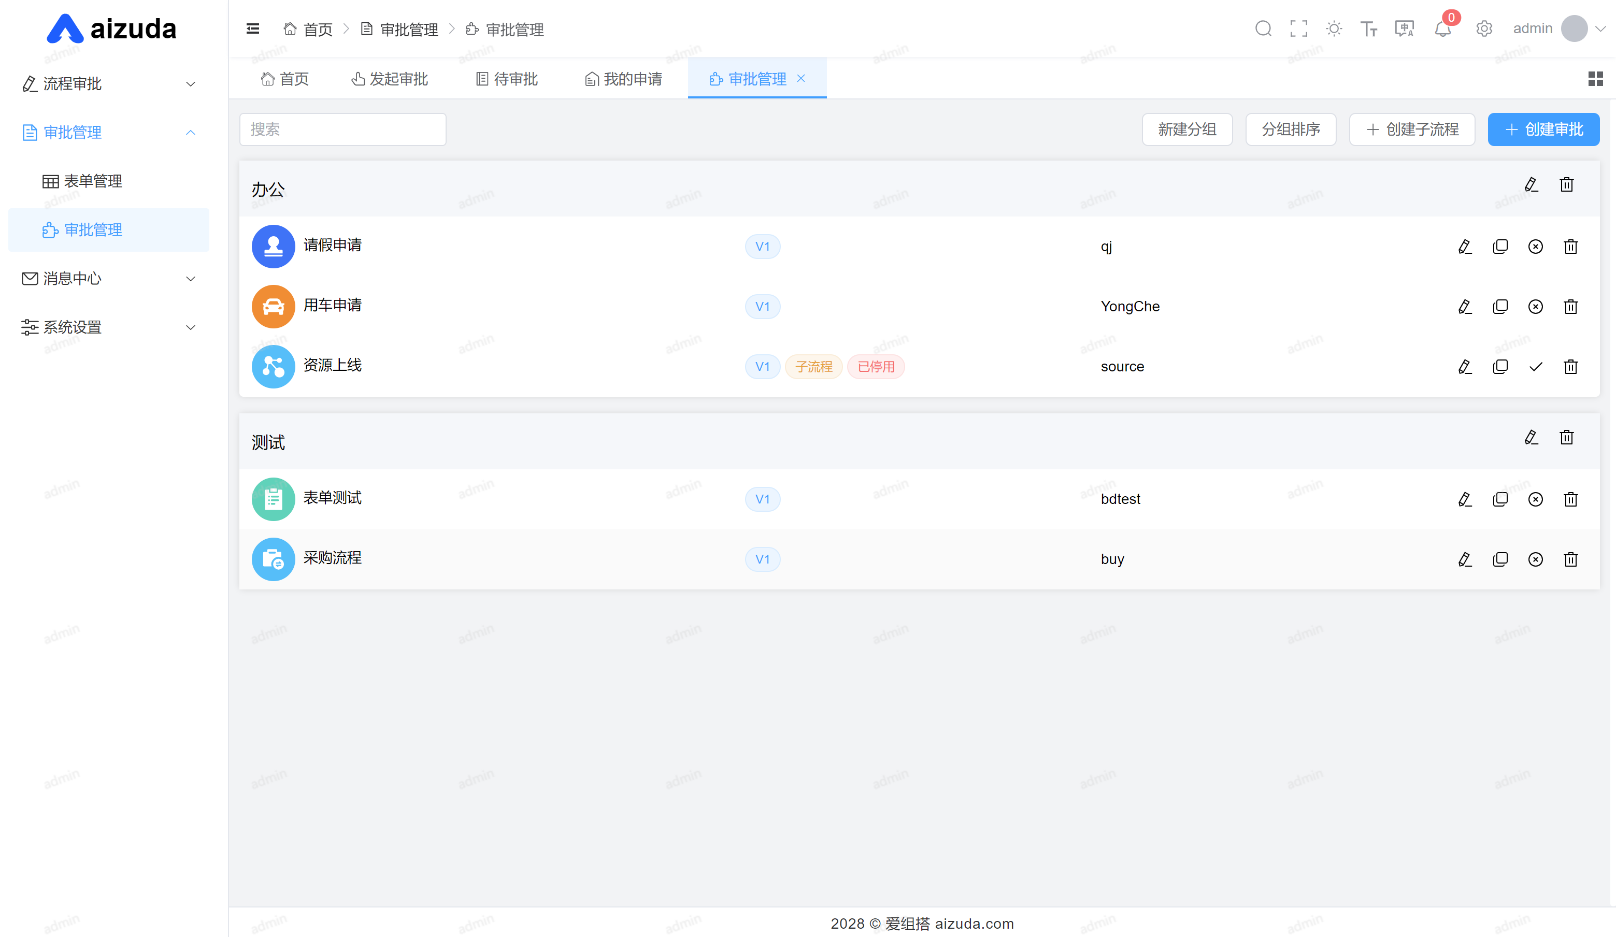This screenshot has width=1616, height=937.
Task: Delete the 资源上线 process
Action: coord(1570,367)
